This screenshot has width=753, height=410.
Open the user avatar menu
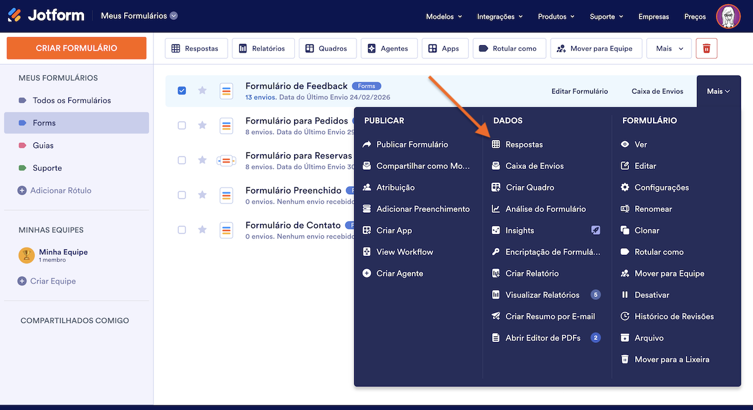point(728,16)
